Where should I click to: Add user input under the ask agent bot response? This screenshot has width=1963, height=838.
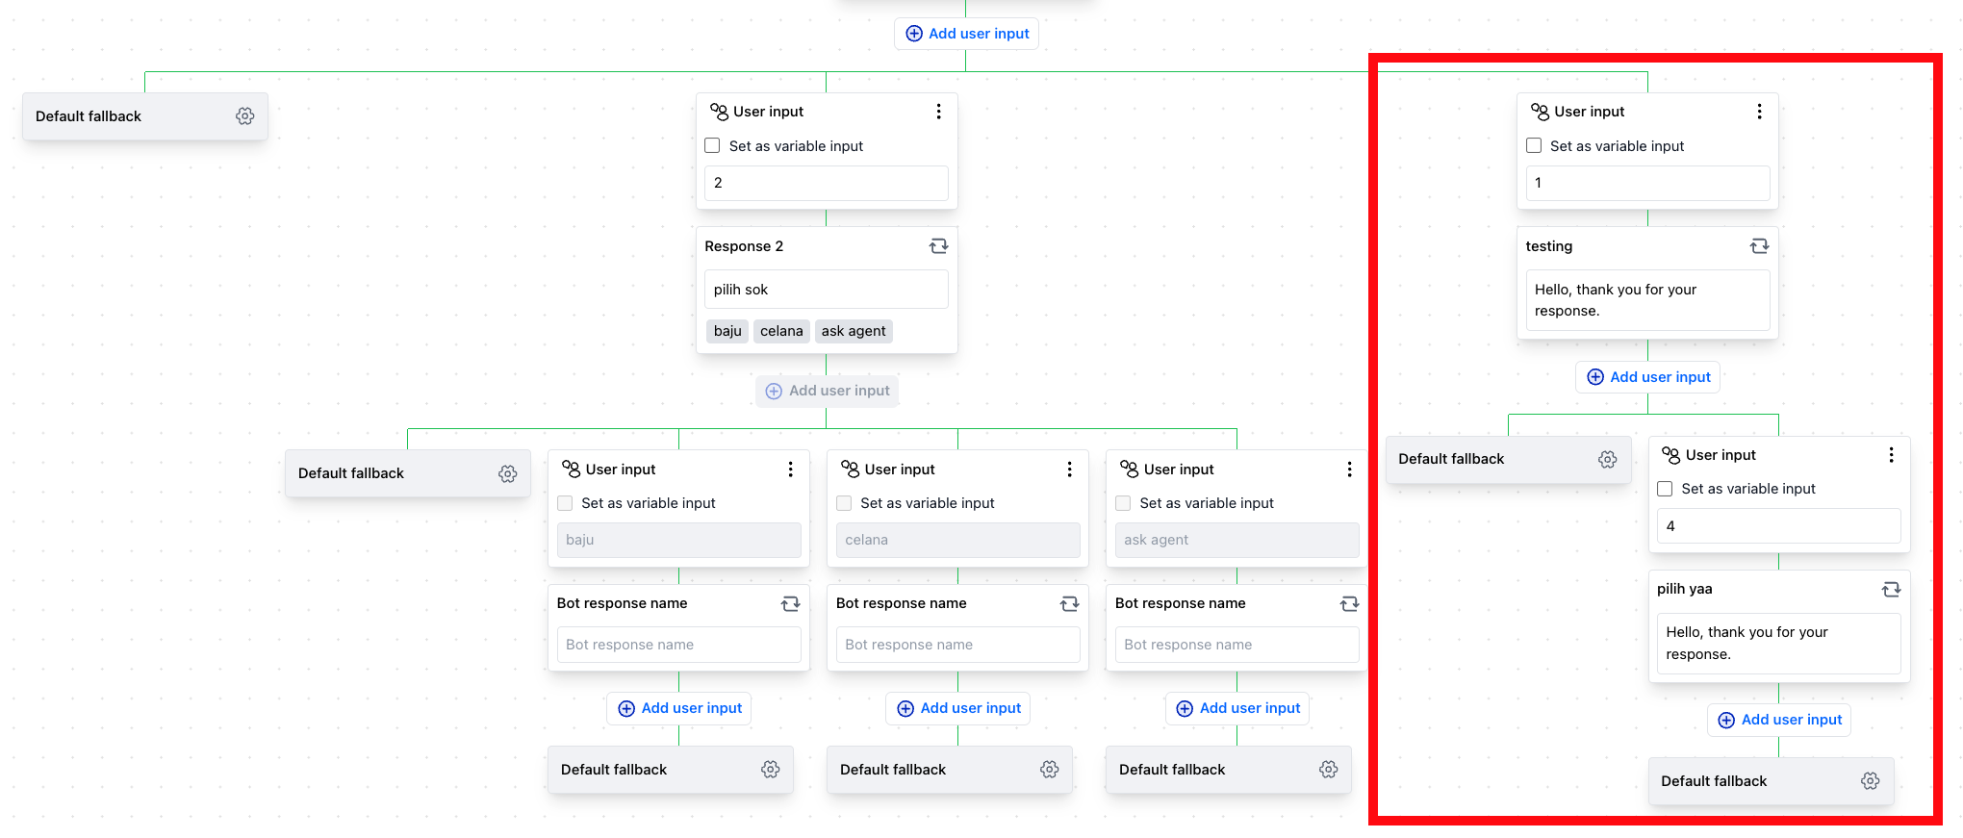[1236, 708]
